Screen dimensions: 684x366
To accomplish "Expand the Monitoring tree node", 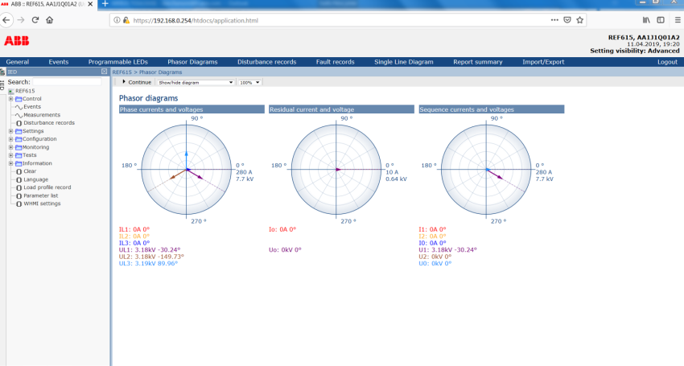I will (x=10, y=147).
